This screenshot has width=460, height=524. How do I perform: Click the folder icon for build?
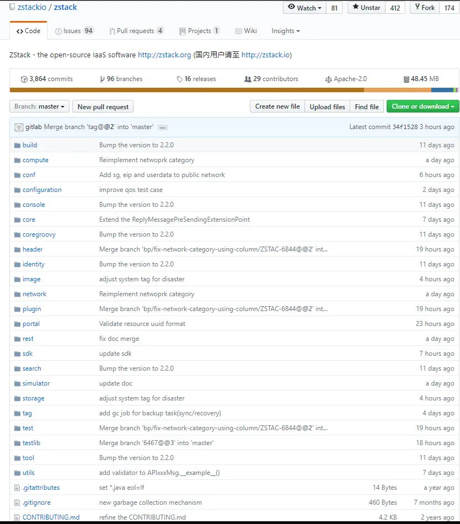[x=17, y=145]
